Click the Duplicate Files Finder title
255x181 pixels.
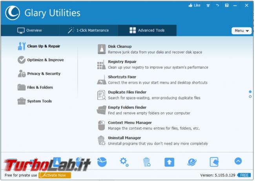tap(127, 92)
